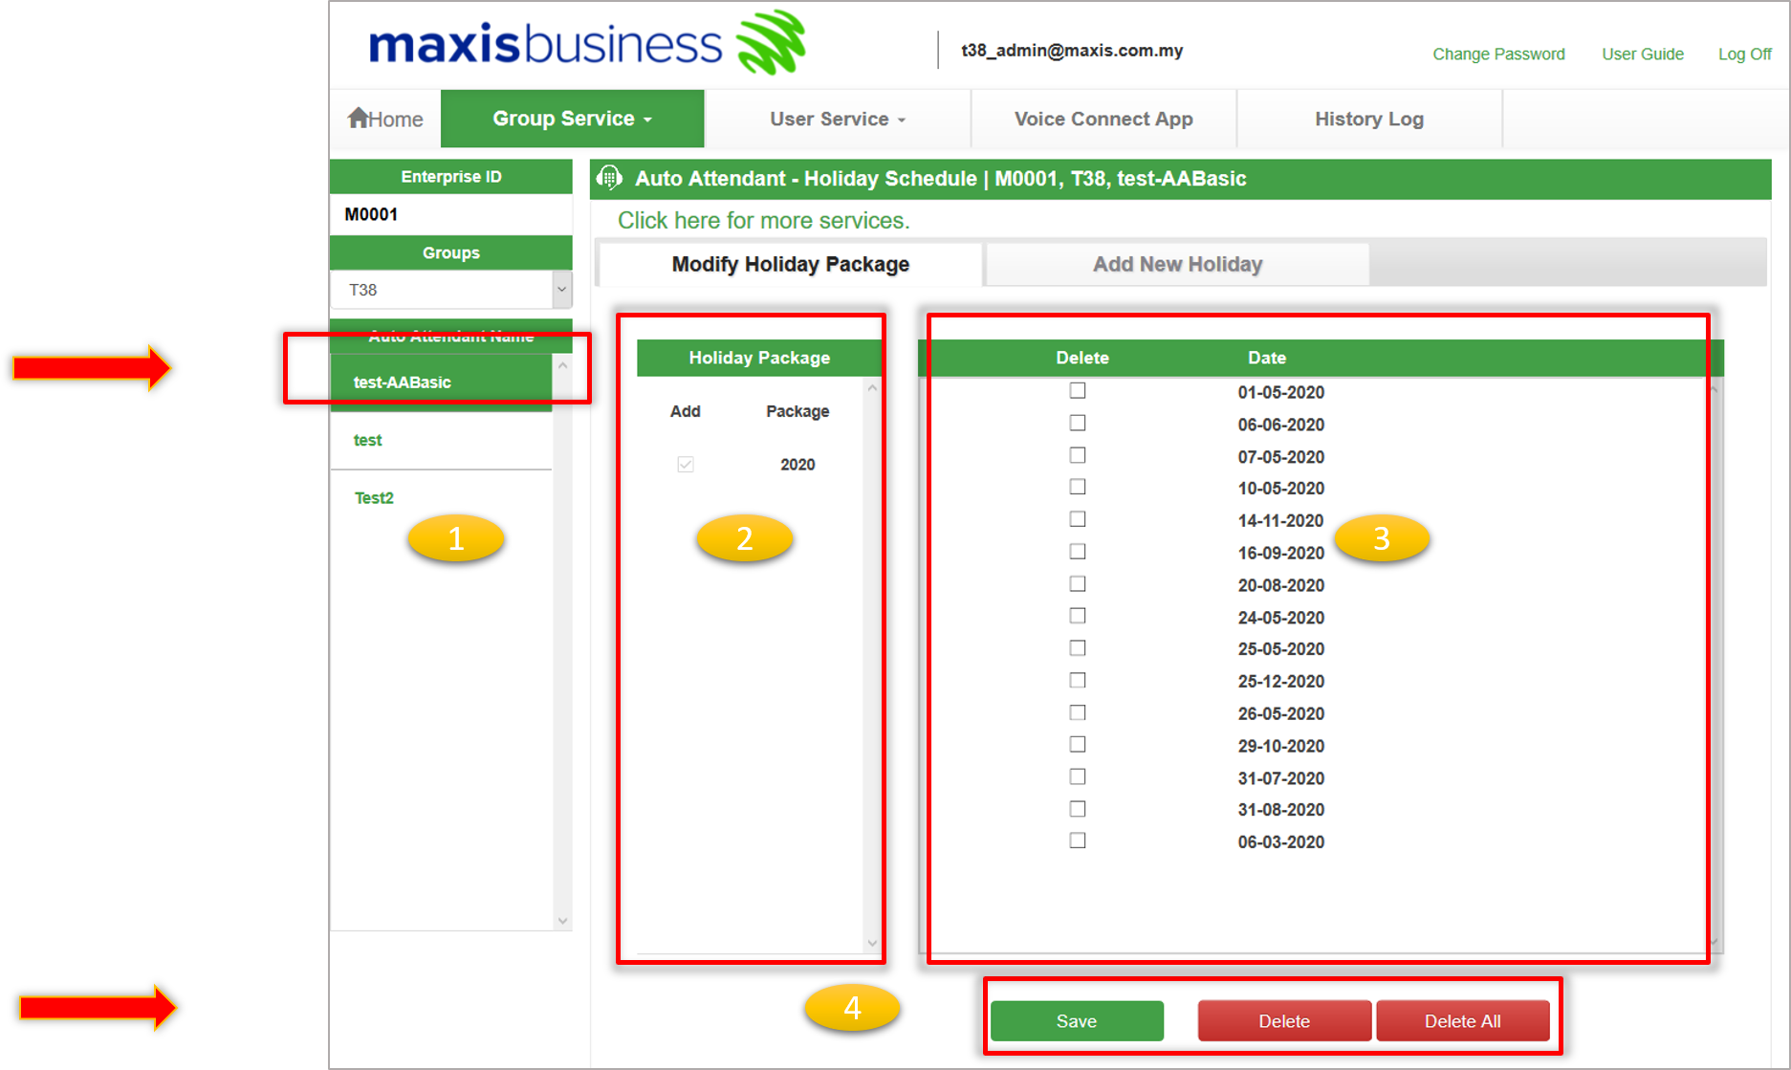The image size is (1791, 1070).
Task: Click the Auto Attendant phone icon
Action: coord(609,179)
